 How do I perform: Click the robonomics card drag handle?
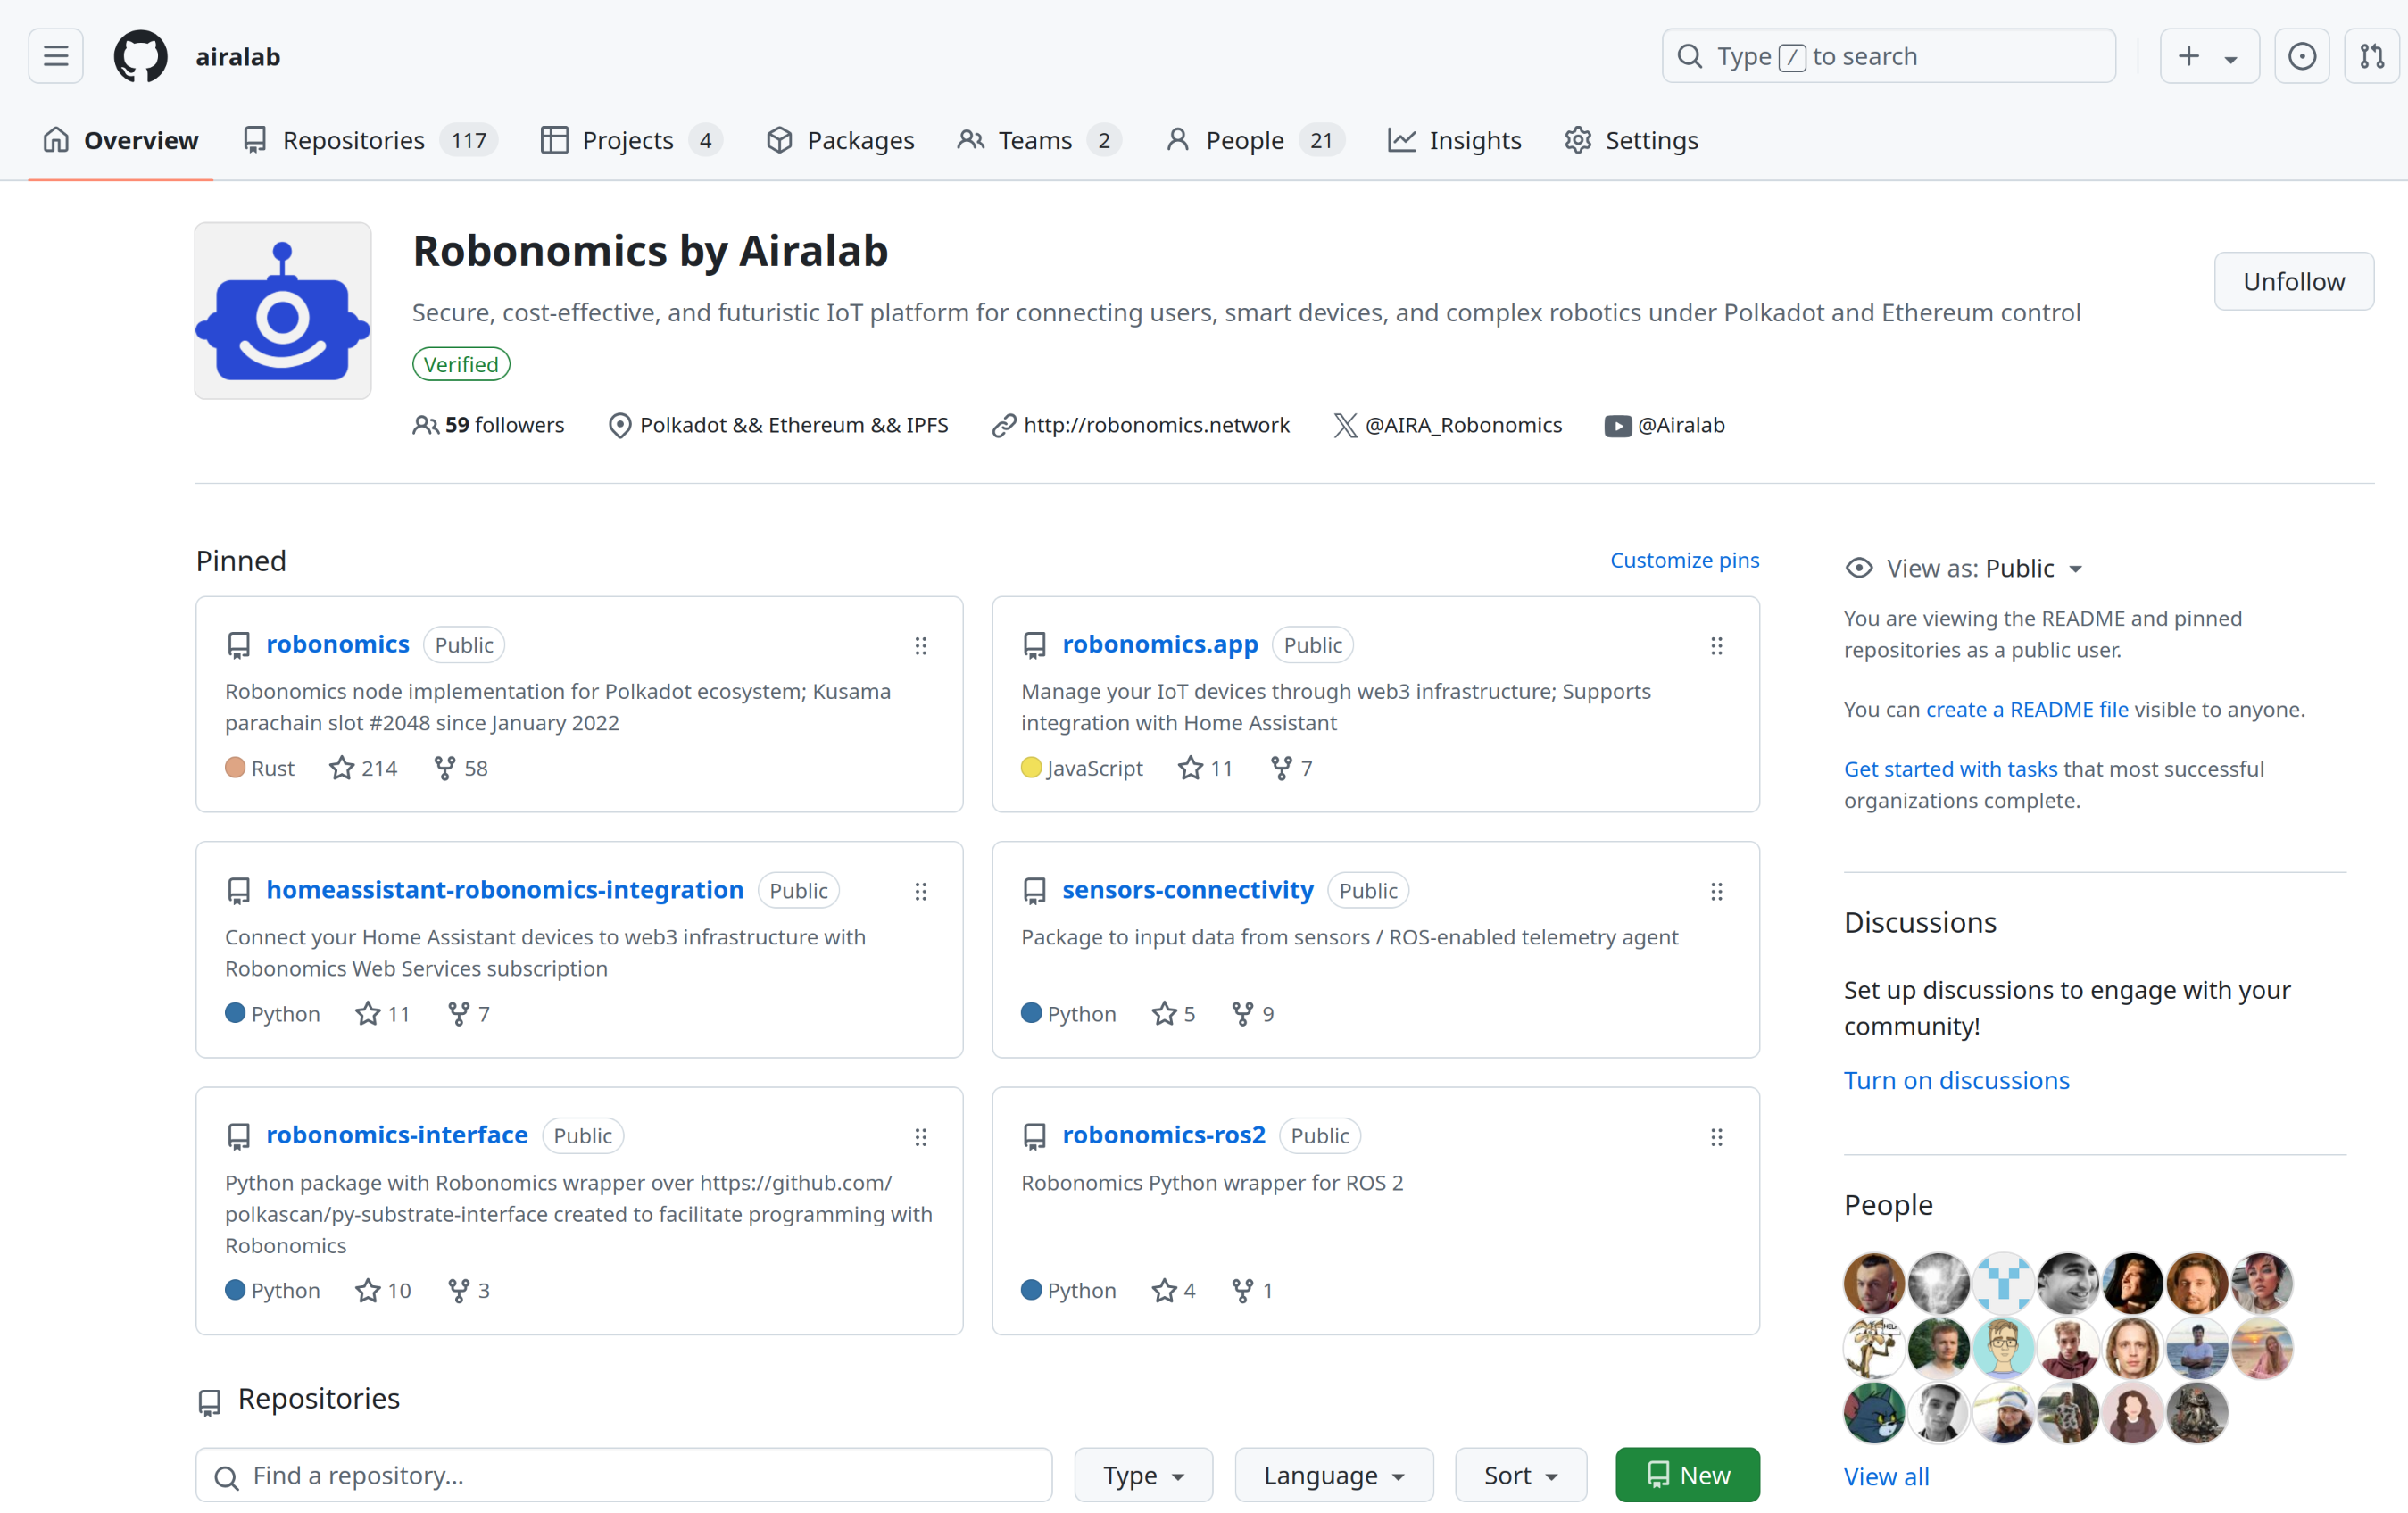tap(920, 646)
